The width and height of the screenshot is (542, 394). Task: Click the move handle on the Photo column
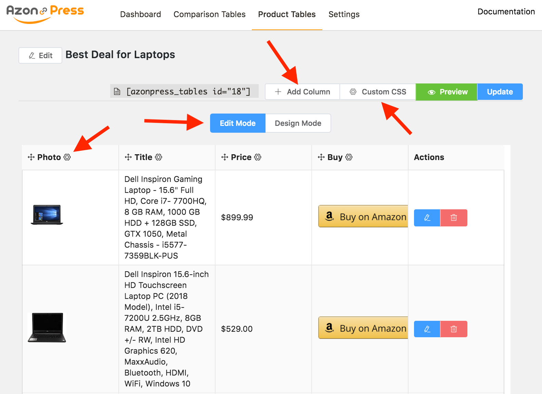[x=31, y=157]
